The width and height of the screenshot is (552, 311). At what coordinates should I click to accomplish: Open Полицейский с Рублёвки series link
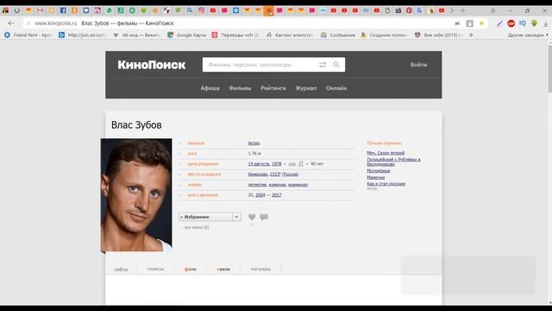[393, 162]
